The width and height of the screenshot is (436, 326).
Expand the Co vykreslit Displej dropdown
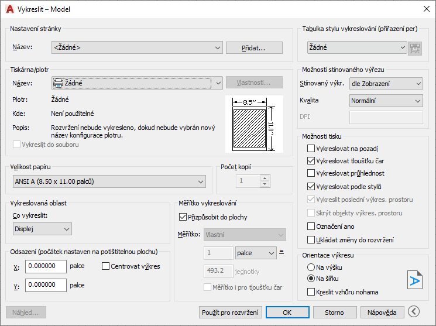(x=42, y=229)
